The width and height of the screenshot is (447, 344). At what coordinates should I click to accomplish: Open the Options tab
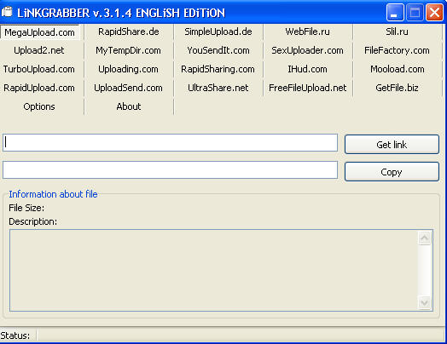tap(39, 106)
